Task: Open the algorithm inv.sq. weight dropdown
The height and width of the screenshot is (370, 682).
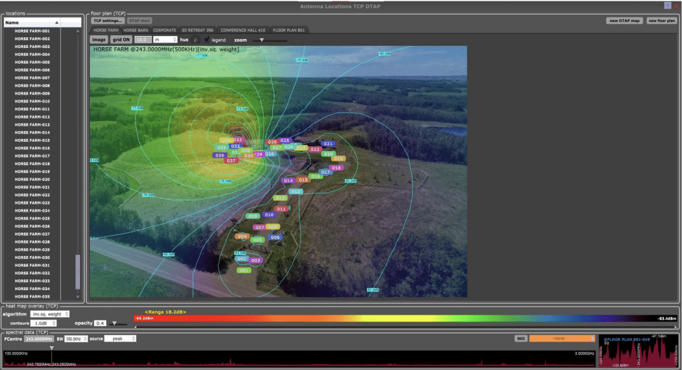Action: (51, 313)
